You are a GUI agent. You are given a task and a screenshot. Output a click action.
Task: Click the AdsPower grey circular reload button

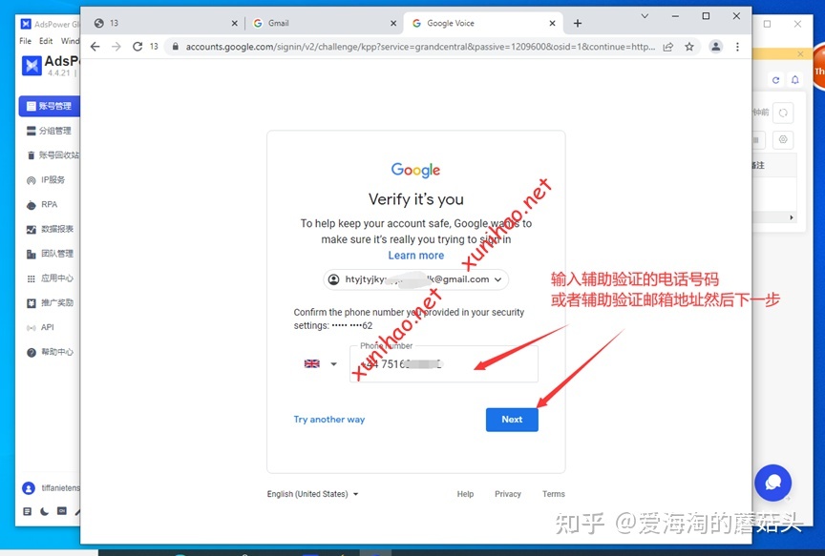point(783,113)
